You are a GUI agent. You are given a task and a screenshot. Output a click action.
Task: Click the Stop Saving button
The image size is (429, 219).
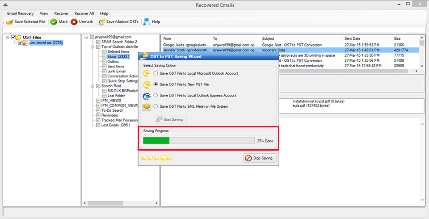pos(260,158)
